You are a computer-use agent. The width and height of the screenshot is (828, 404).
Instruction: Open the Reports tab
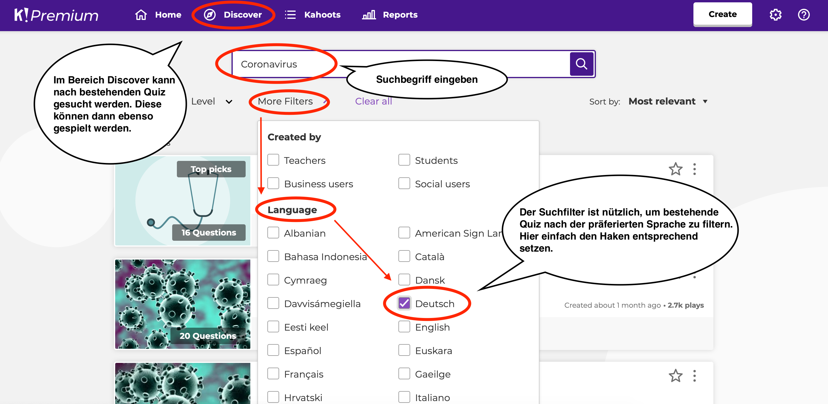tap(390, 15)
